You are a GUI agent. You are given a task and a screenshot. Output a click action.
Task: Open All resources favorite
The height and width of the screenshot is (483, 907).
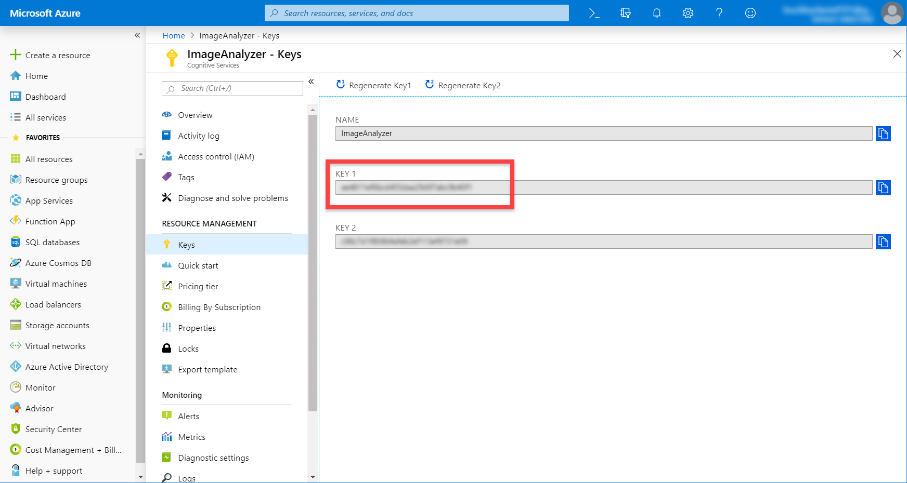point(42,159)
